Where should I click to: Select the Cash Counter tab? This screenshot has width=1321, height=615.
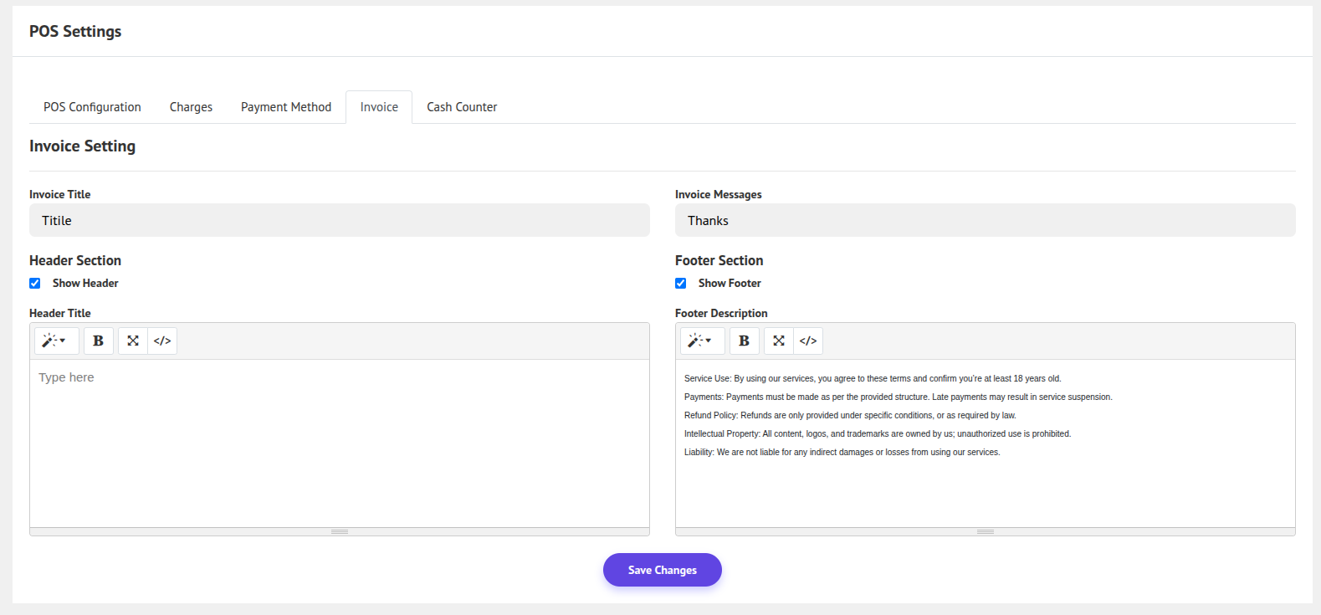point(462,107)
